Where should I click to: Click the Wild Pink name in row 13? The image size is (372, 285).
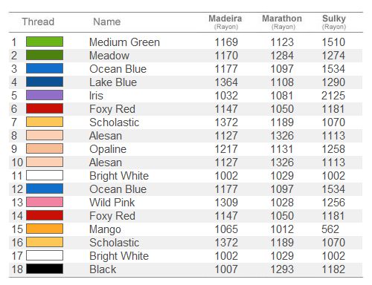click(112, 203)
